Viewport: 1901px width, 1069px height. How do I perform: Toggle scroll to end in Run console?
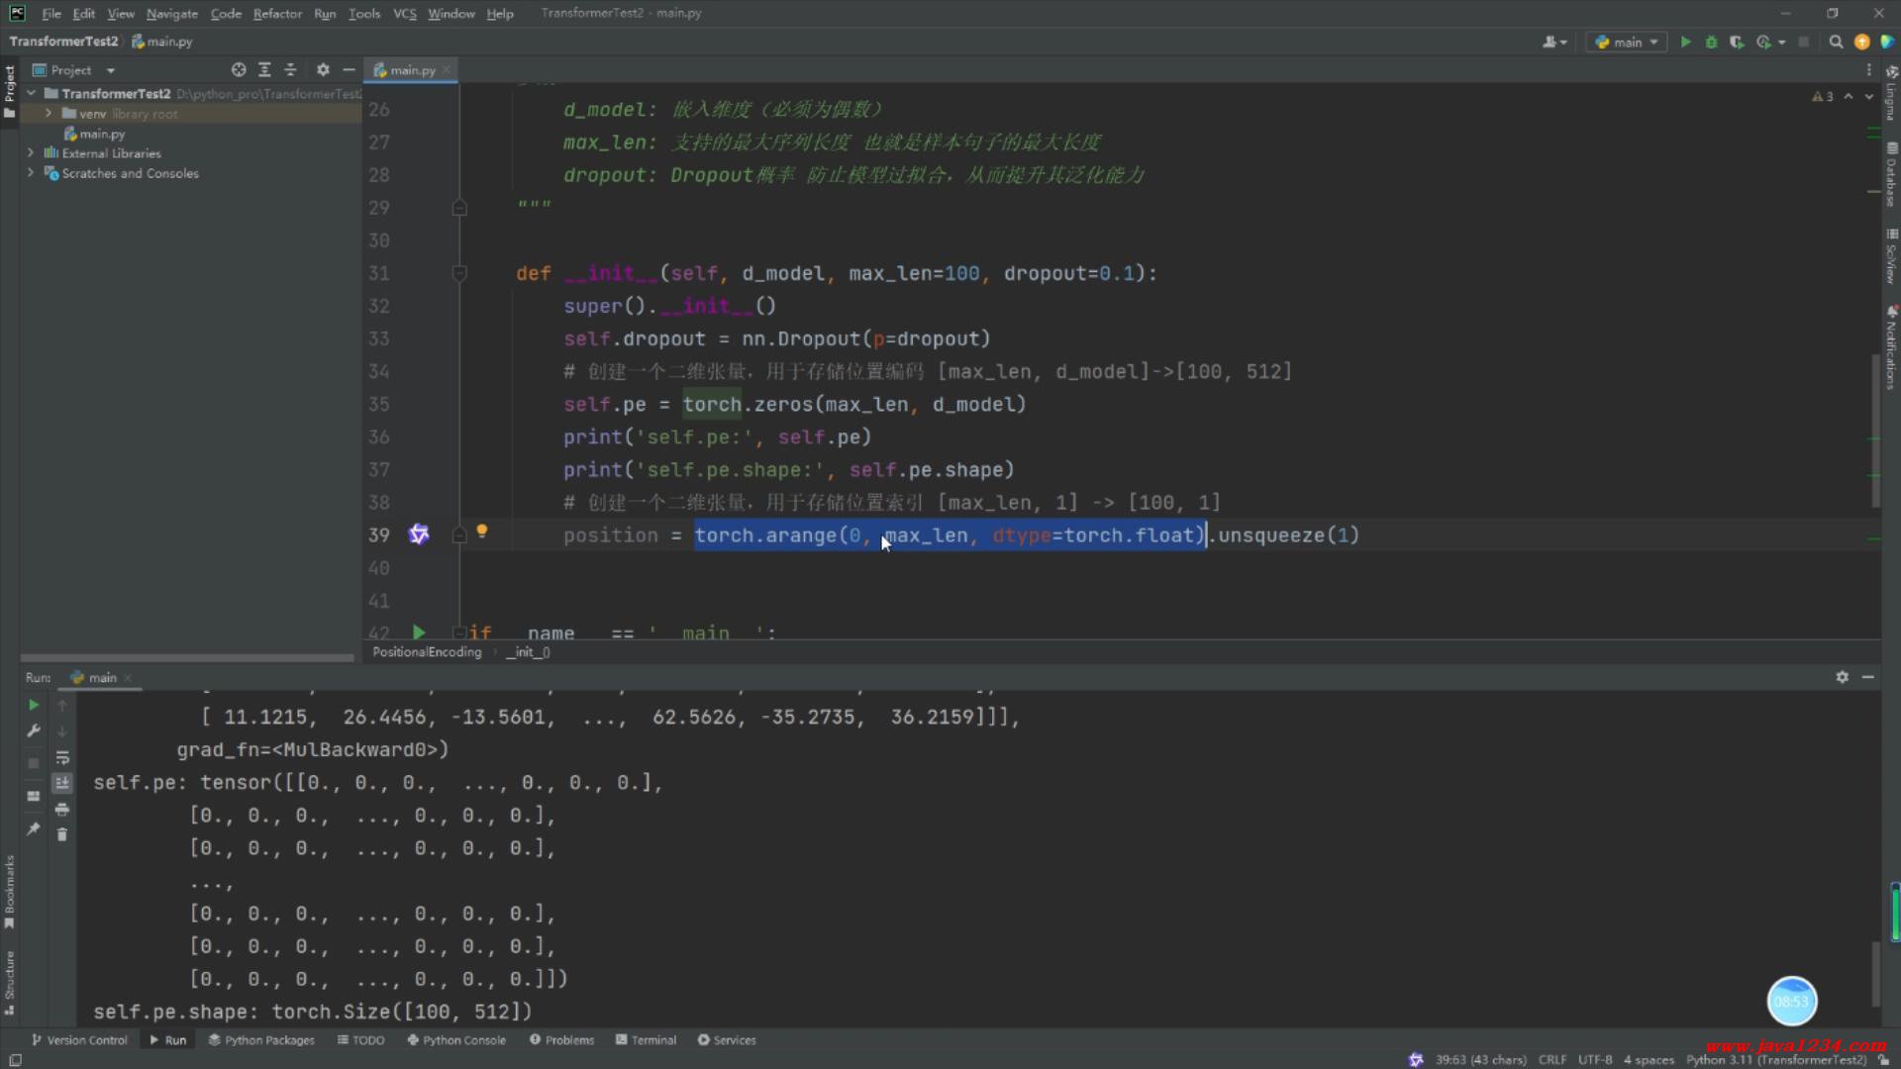62,783
